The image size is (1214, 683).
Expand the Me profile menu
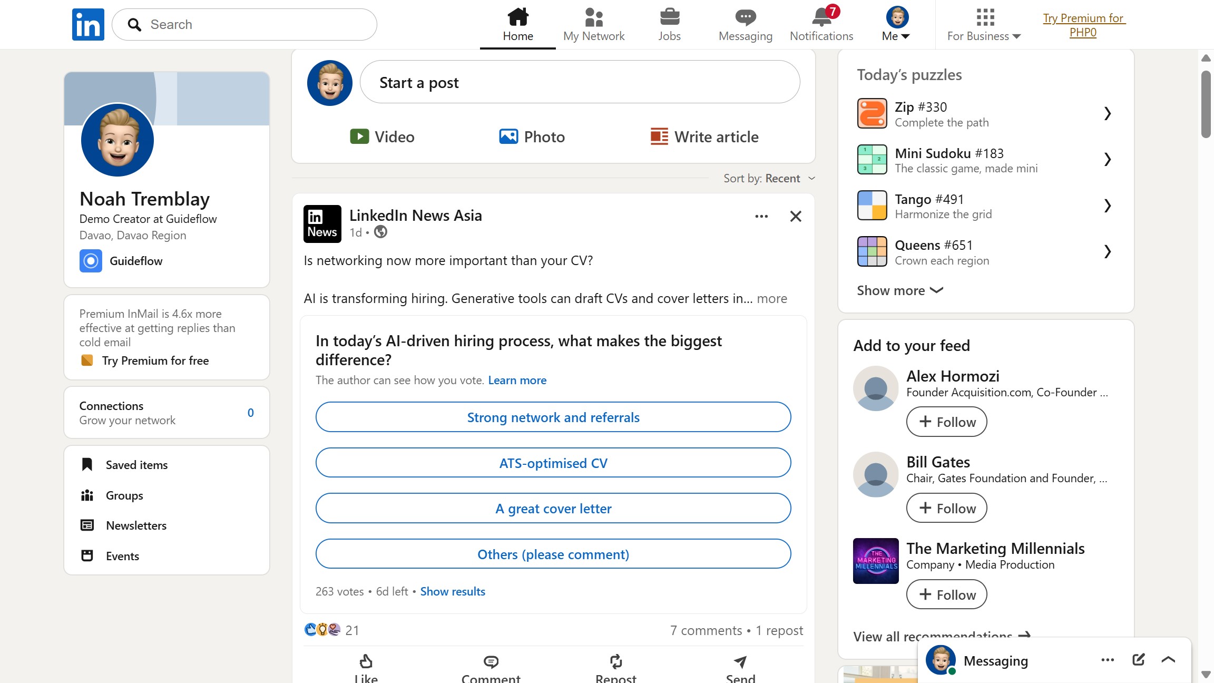(896, 24)
